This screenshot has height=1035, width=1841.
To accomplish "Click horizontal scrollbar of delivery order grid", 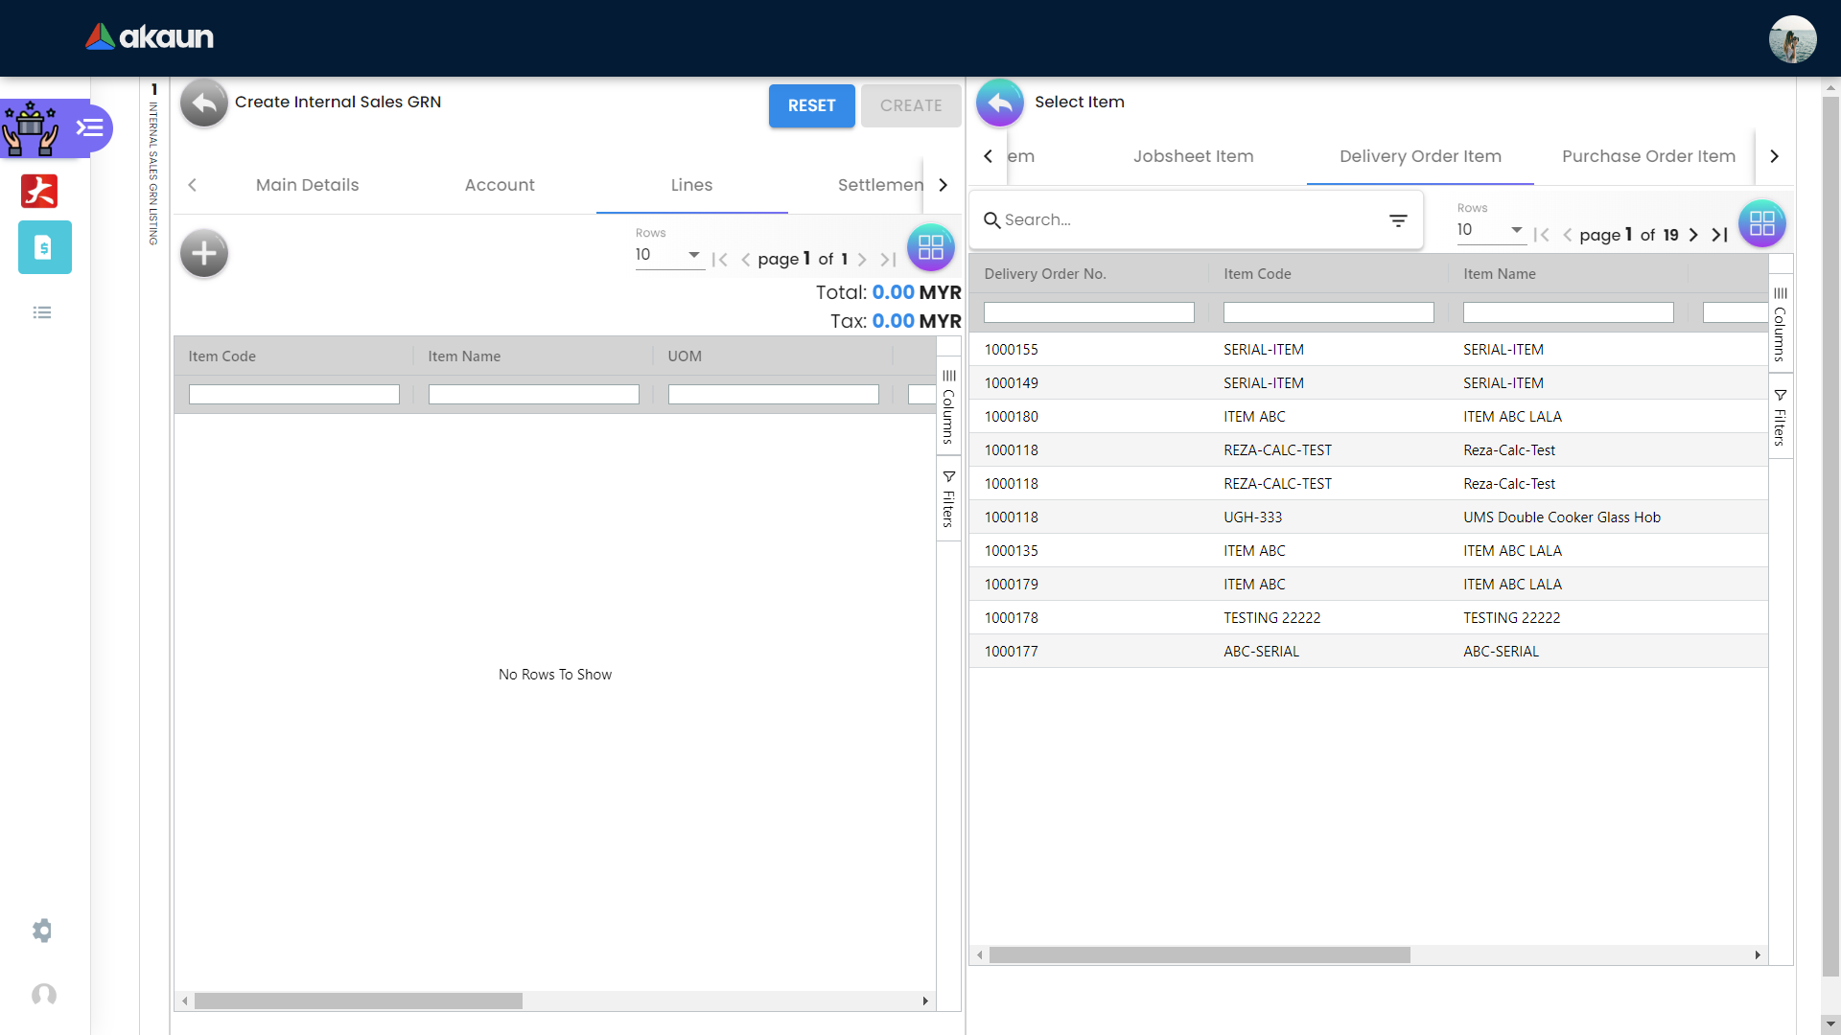I will click(1199, 954).
